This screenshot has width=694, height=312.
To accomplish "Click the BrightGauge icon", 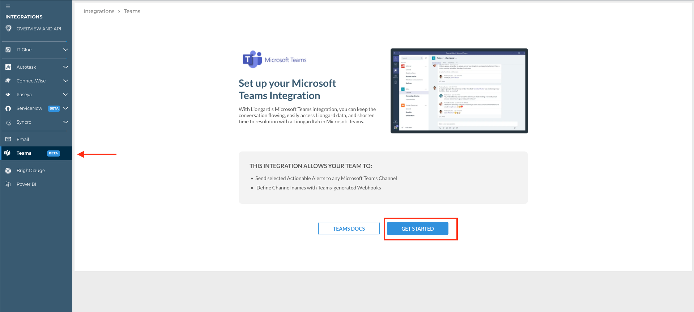I will pyautogui.click(x=8, y=171).
